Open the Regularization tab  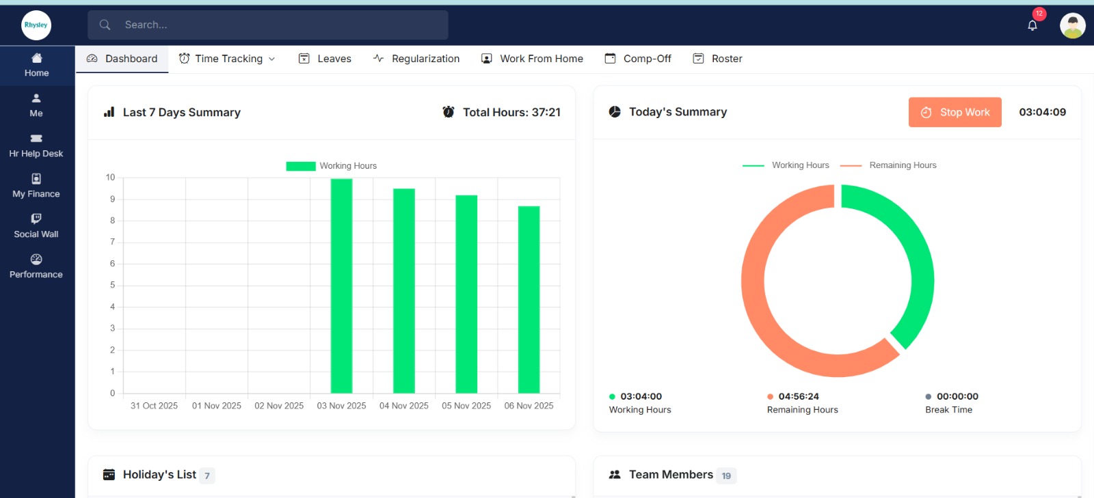[416, 59]
